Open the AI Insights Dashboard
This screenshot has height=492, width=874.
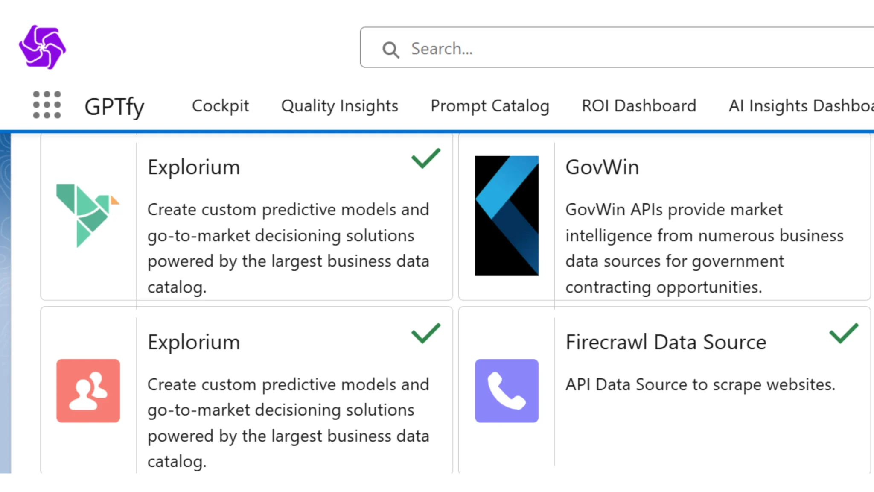(x=799, y=106)
